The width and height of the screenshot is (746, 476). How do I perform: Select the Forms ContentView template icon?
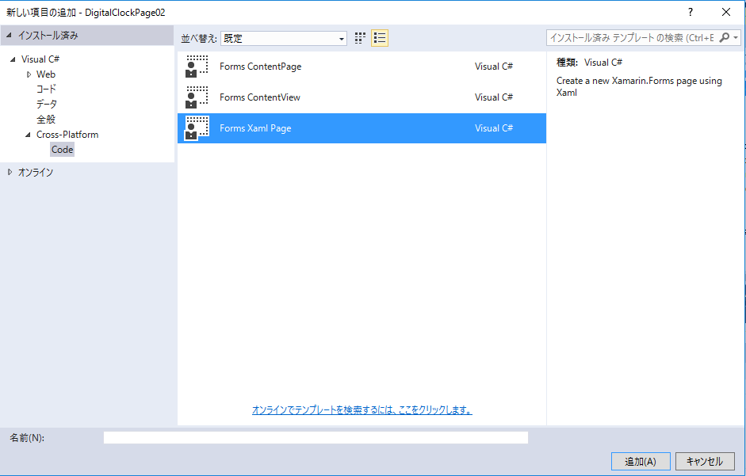tap(195, 97)
